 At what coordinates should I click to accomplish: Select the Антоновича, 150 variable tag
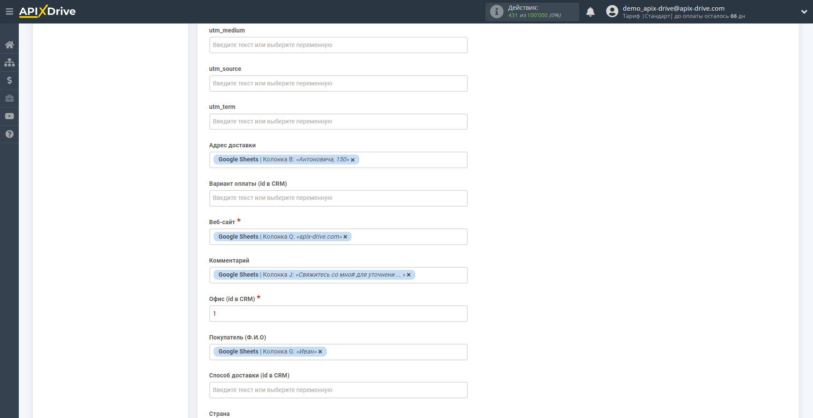286,160
